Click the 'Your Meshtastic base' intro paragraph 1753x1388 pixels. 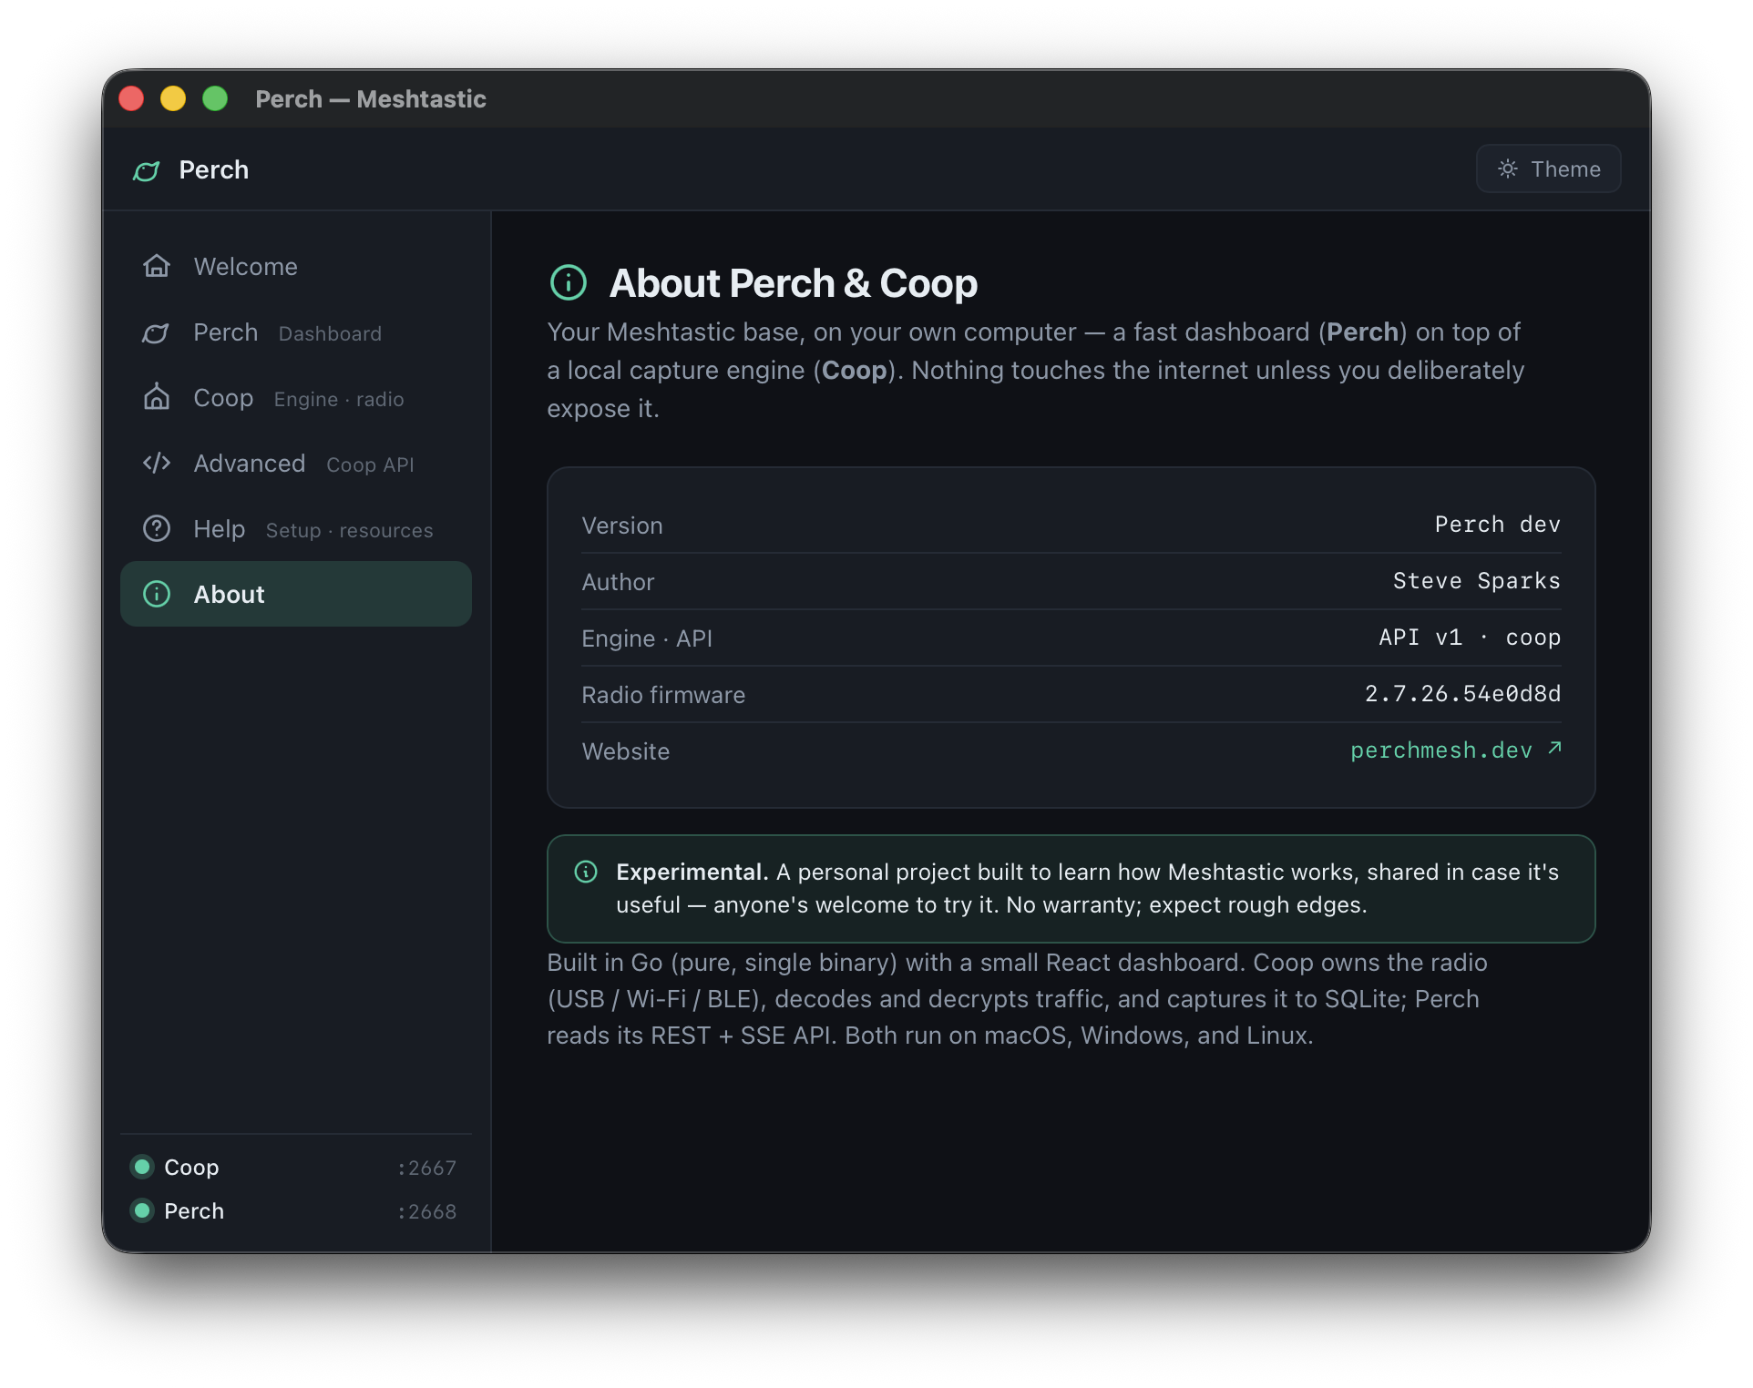pyautogui.click(x=1035, y=370)
